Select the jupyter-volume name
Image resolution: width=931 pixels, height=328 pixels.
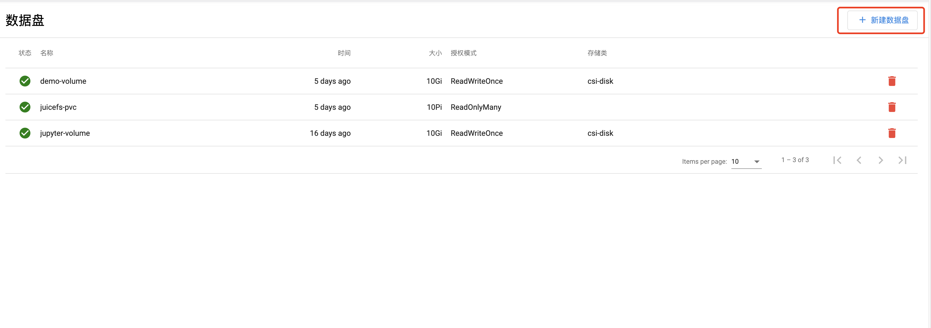65,133
